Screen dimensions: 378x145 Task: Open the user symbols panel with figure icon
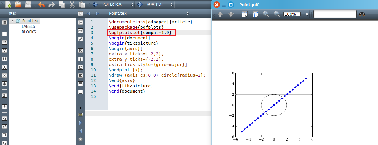point(4,107)
